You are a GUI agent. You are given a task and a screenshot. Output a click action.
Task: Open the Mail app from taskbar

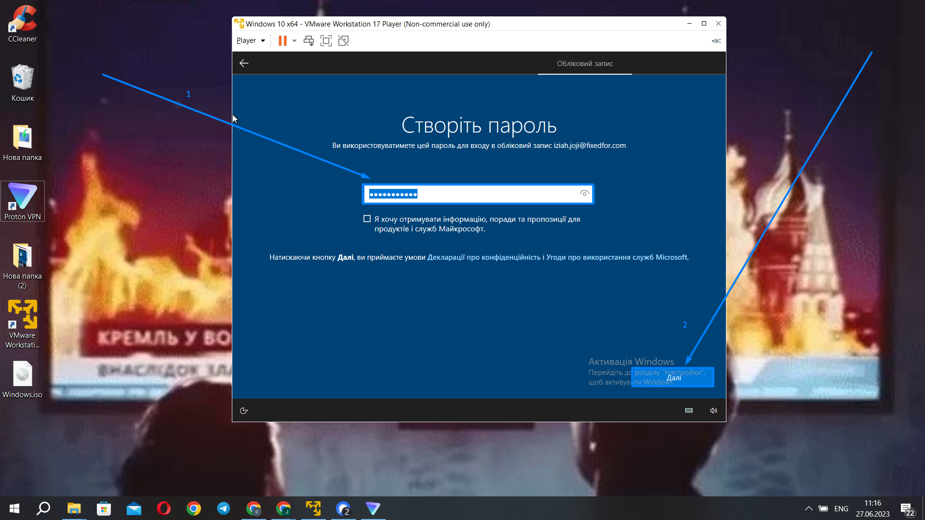point(134,508)
